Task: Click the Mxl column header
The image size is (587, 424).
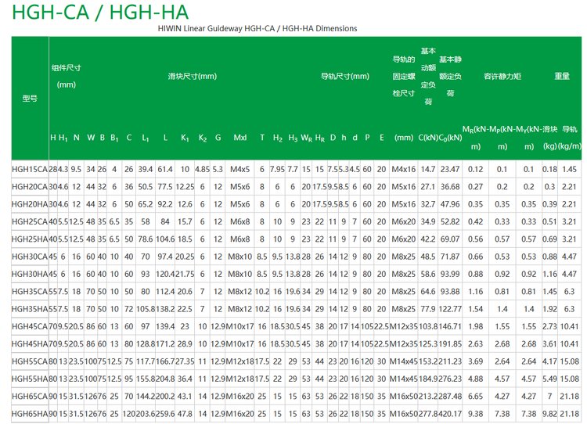Action: (x=239, y=138)
